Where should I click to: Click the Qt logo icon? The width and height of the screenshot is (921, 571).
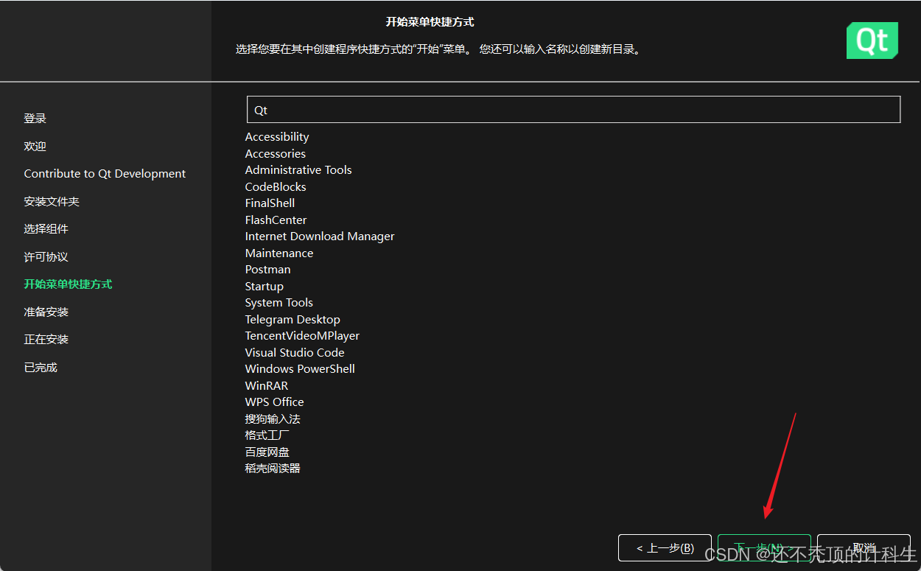click(872, 41)
